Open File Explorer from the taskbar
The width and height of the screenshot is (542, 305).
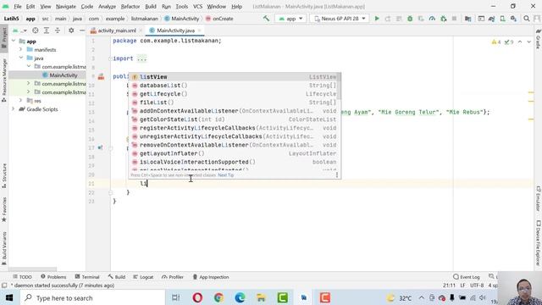pos(262,297)
